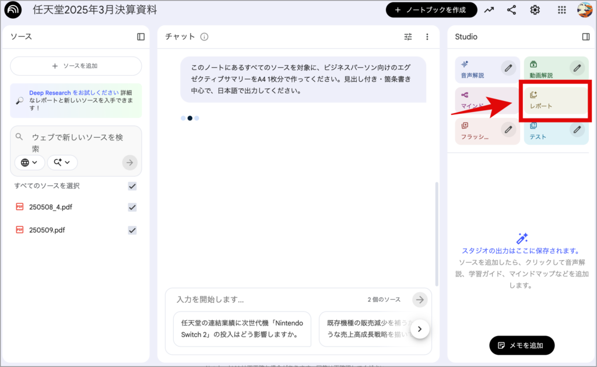
Task: Open chat configuration sliders icon
Action: coord(408,37)
